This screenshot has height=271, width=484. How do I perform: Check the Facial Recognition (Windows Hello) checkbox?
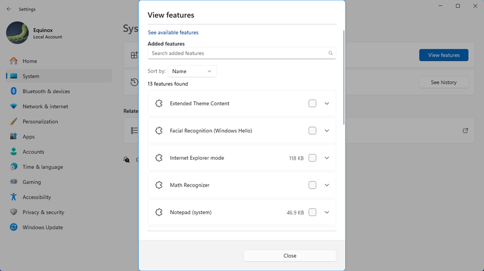312,131
